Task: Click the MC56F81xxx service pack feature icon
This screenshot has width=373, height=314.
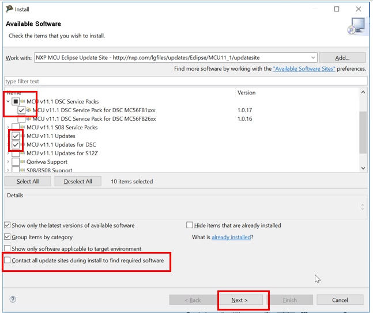Action: (x=28, y=110)
